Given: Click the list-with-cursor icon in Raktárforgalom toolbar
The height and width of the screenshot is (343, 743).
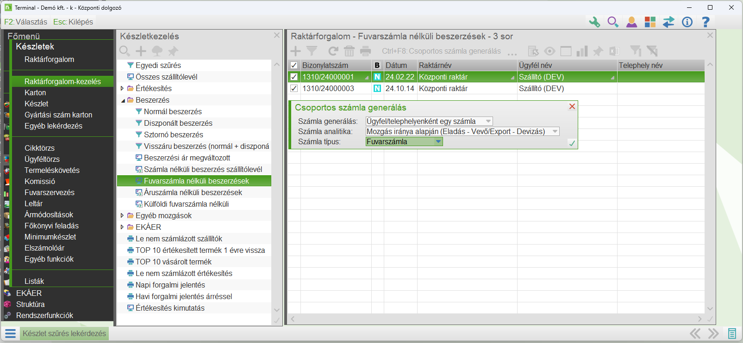Looking at the screenshot, I should (533, 51).
